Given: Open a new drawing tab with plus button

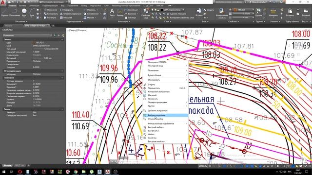Looking at the screenshot, I should click(x=53, y=26).
